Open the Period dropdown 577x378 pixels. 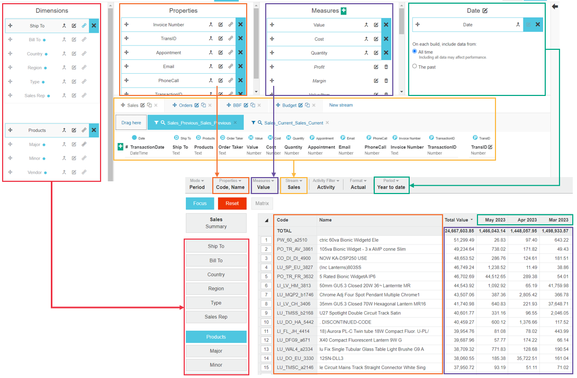click(x=391, y=184)
